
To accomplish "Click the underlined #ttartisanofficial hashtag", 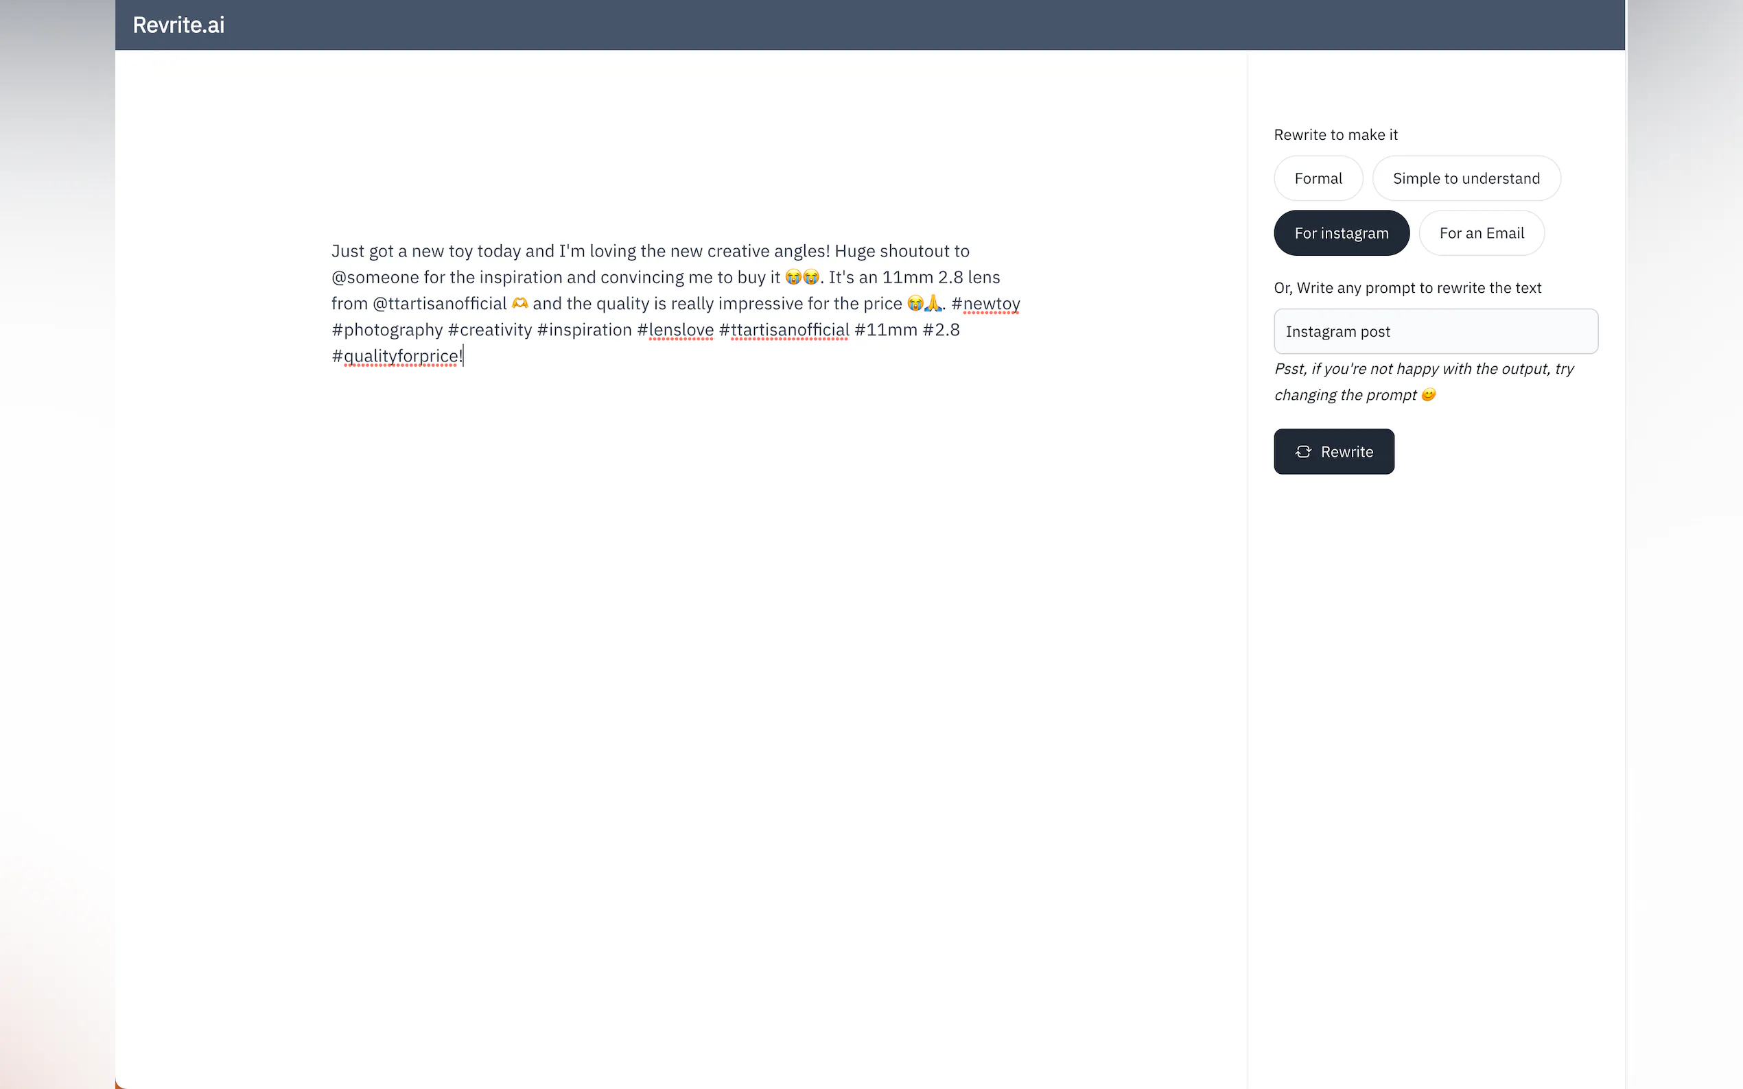I will [784, 330].
